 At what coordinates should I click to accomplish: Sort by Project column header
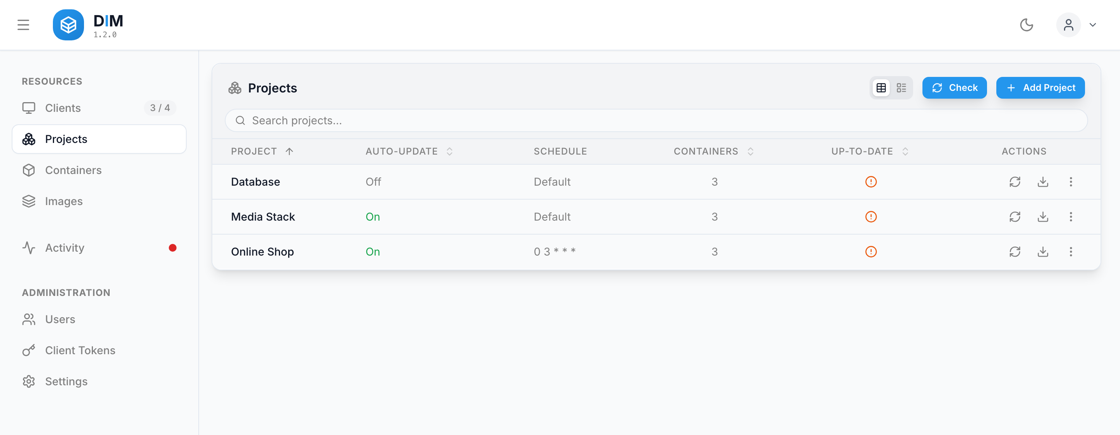262,151
